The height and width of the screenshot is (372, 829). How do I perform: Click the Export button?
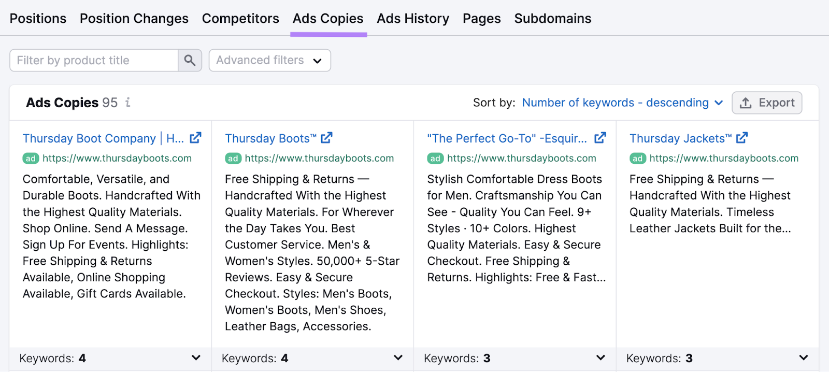[767, 103]
